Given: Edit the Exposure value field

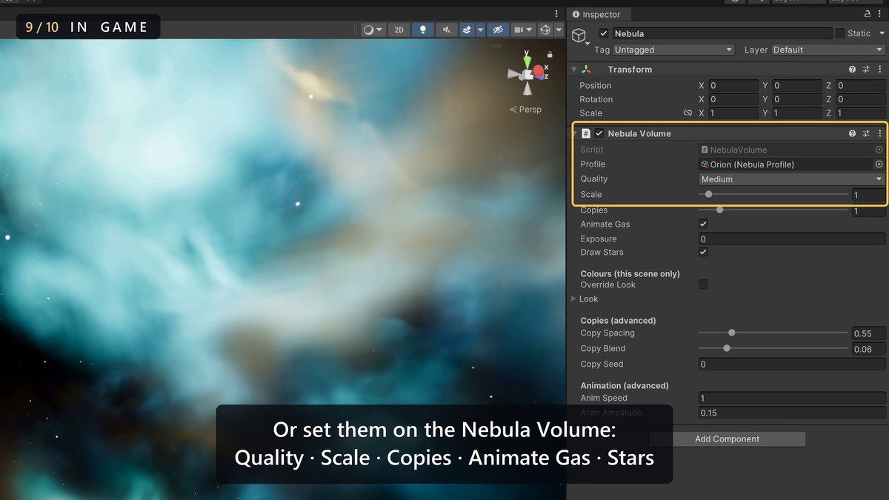Looking at the screenshot, I should (x=792, y=239).
